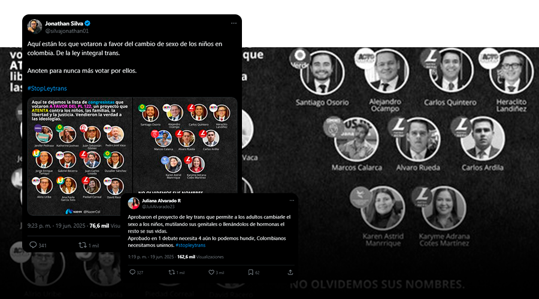Click retweet icon on Jonathan Silva's tweet
The width and height of the screenshot is (539, 299).
tap(83, 245)
